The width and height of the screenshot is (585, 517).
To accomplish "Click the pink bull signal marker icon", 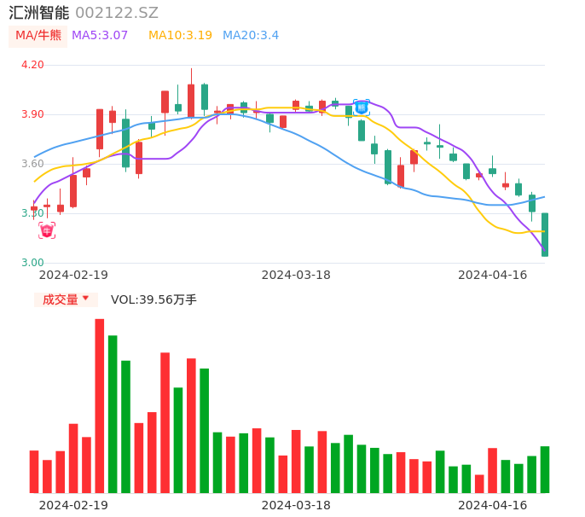I will [x=47, y=230].
